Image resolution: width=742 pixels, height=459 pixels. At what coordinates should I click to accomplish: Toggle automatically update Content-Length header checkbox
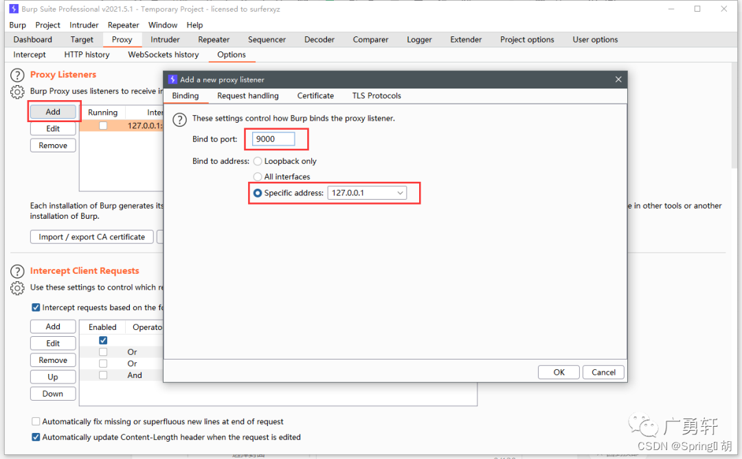coord(36,437)
